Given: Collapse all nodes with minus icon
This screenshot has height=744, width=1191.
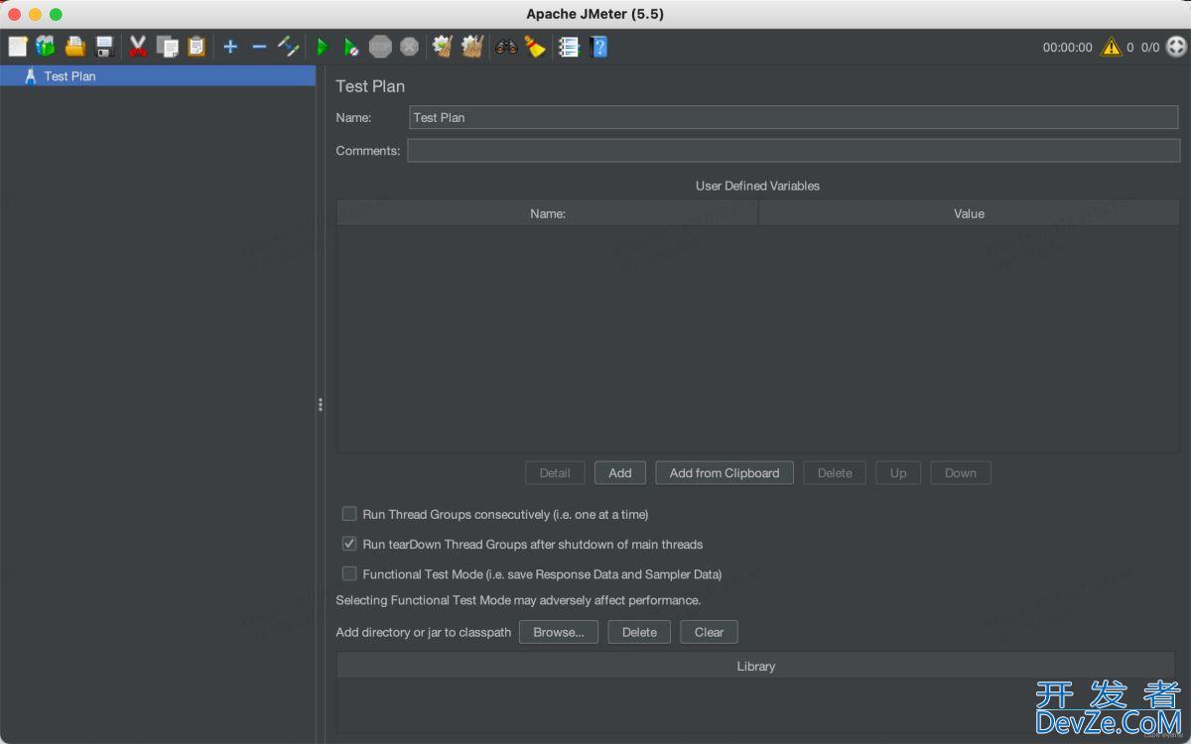Looking at the screenshot, I should (x=259, y=47).
